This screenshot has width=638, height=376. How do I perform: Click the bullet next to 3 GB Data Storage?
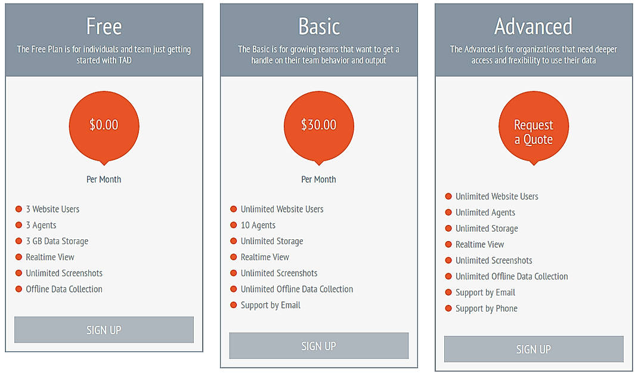(x=18, y=241)
